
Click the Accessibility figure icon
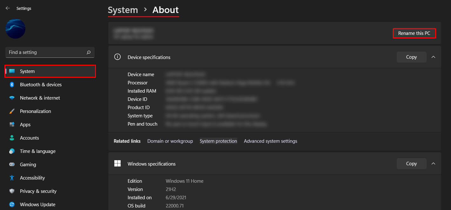click(x=12, y=178)
